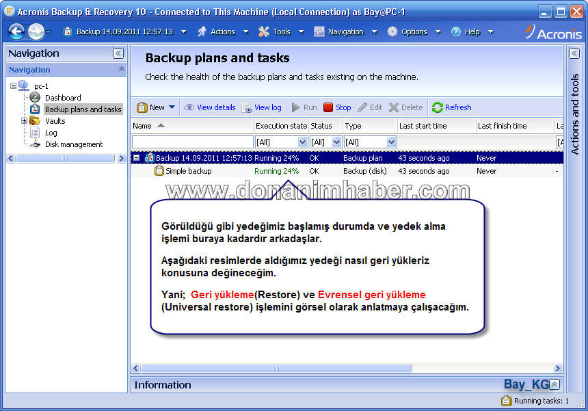Click the Tools wrench icon
Screen dimensions: 588x411
264,31
